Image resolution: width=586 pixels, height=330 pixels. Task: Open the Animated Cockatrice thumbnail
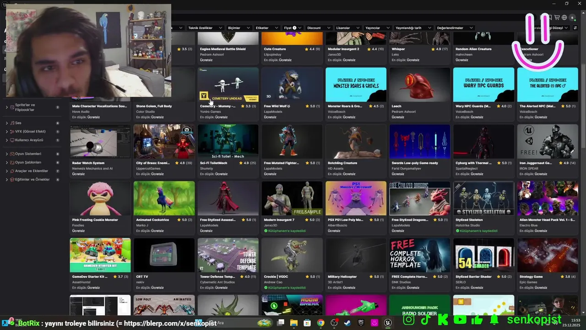pos(164,198)
